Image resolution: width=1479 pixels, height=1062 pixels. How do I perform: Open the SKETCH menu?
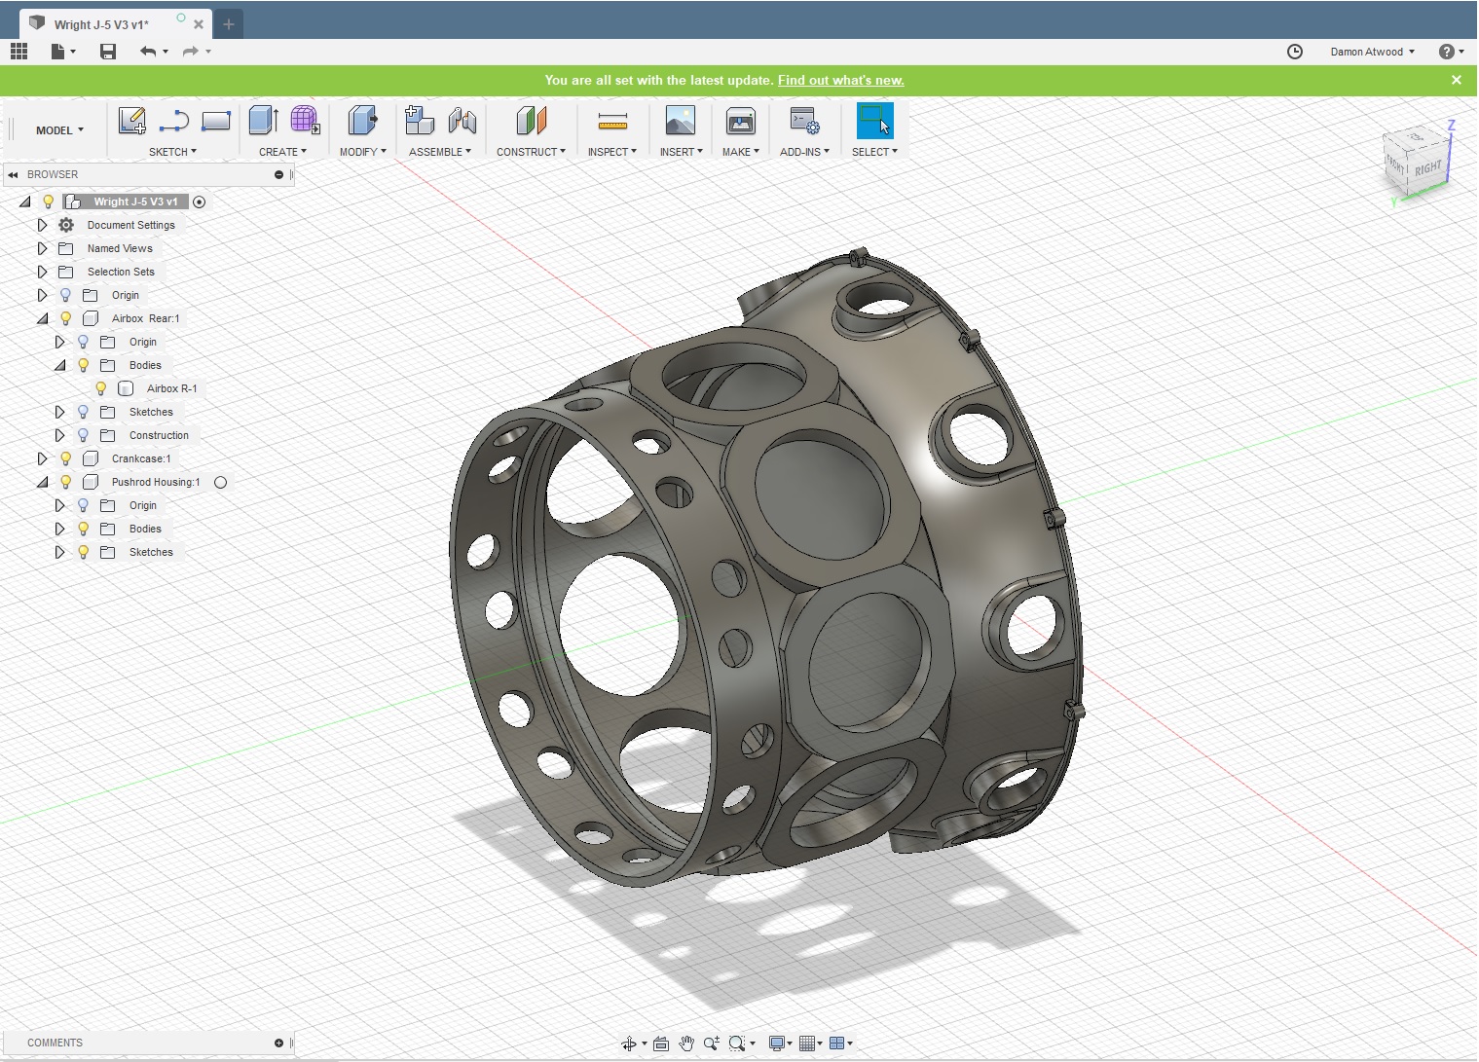(172, 152)
